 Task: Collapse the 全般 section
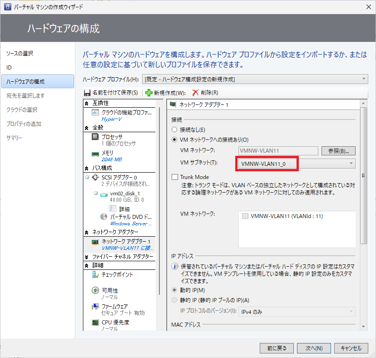pos(87,128)
